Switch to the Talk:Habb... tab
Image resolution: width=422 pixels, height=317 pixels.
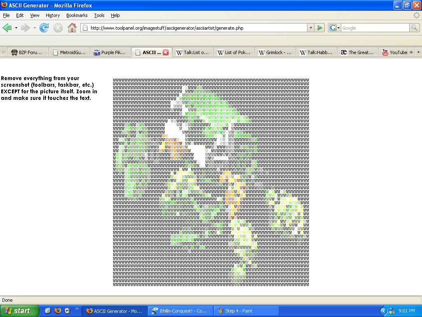coord(316,52)
